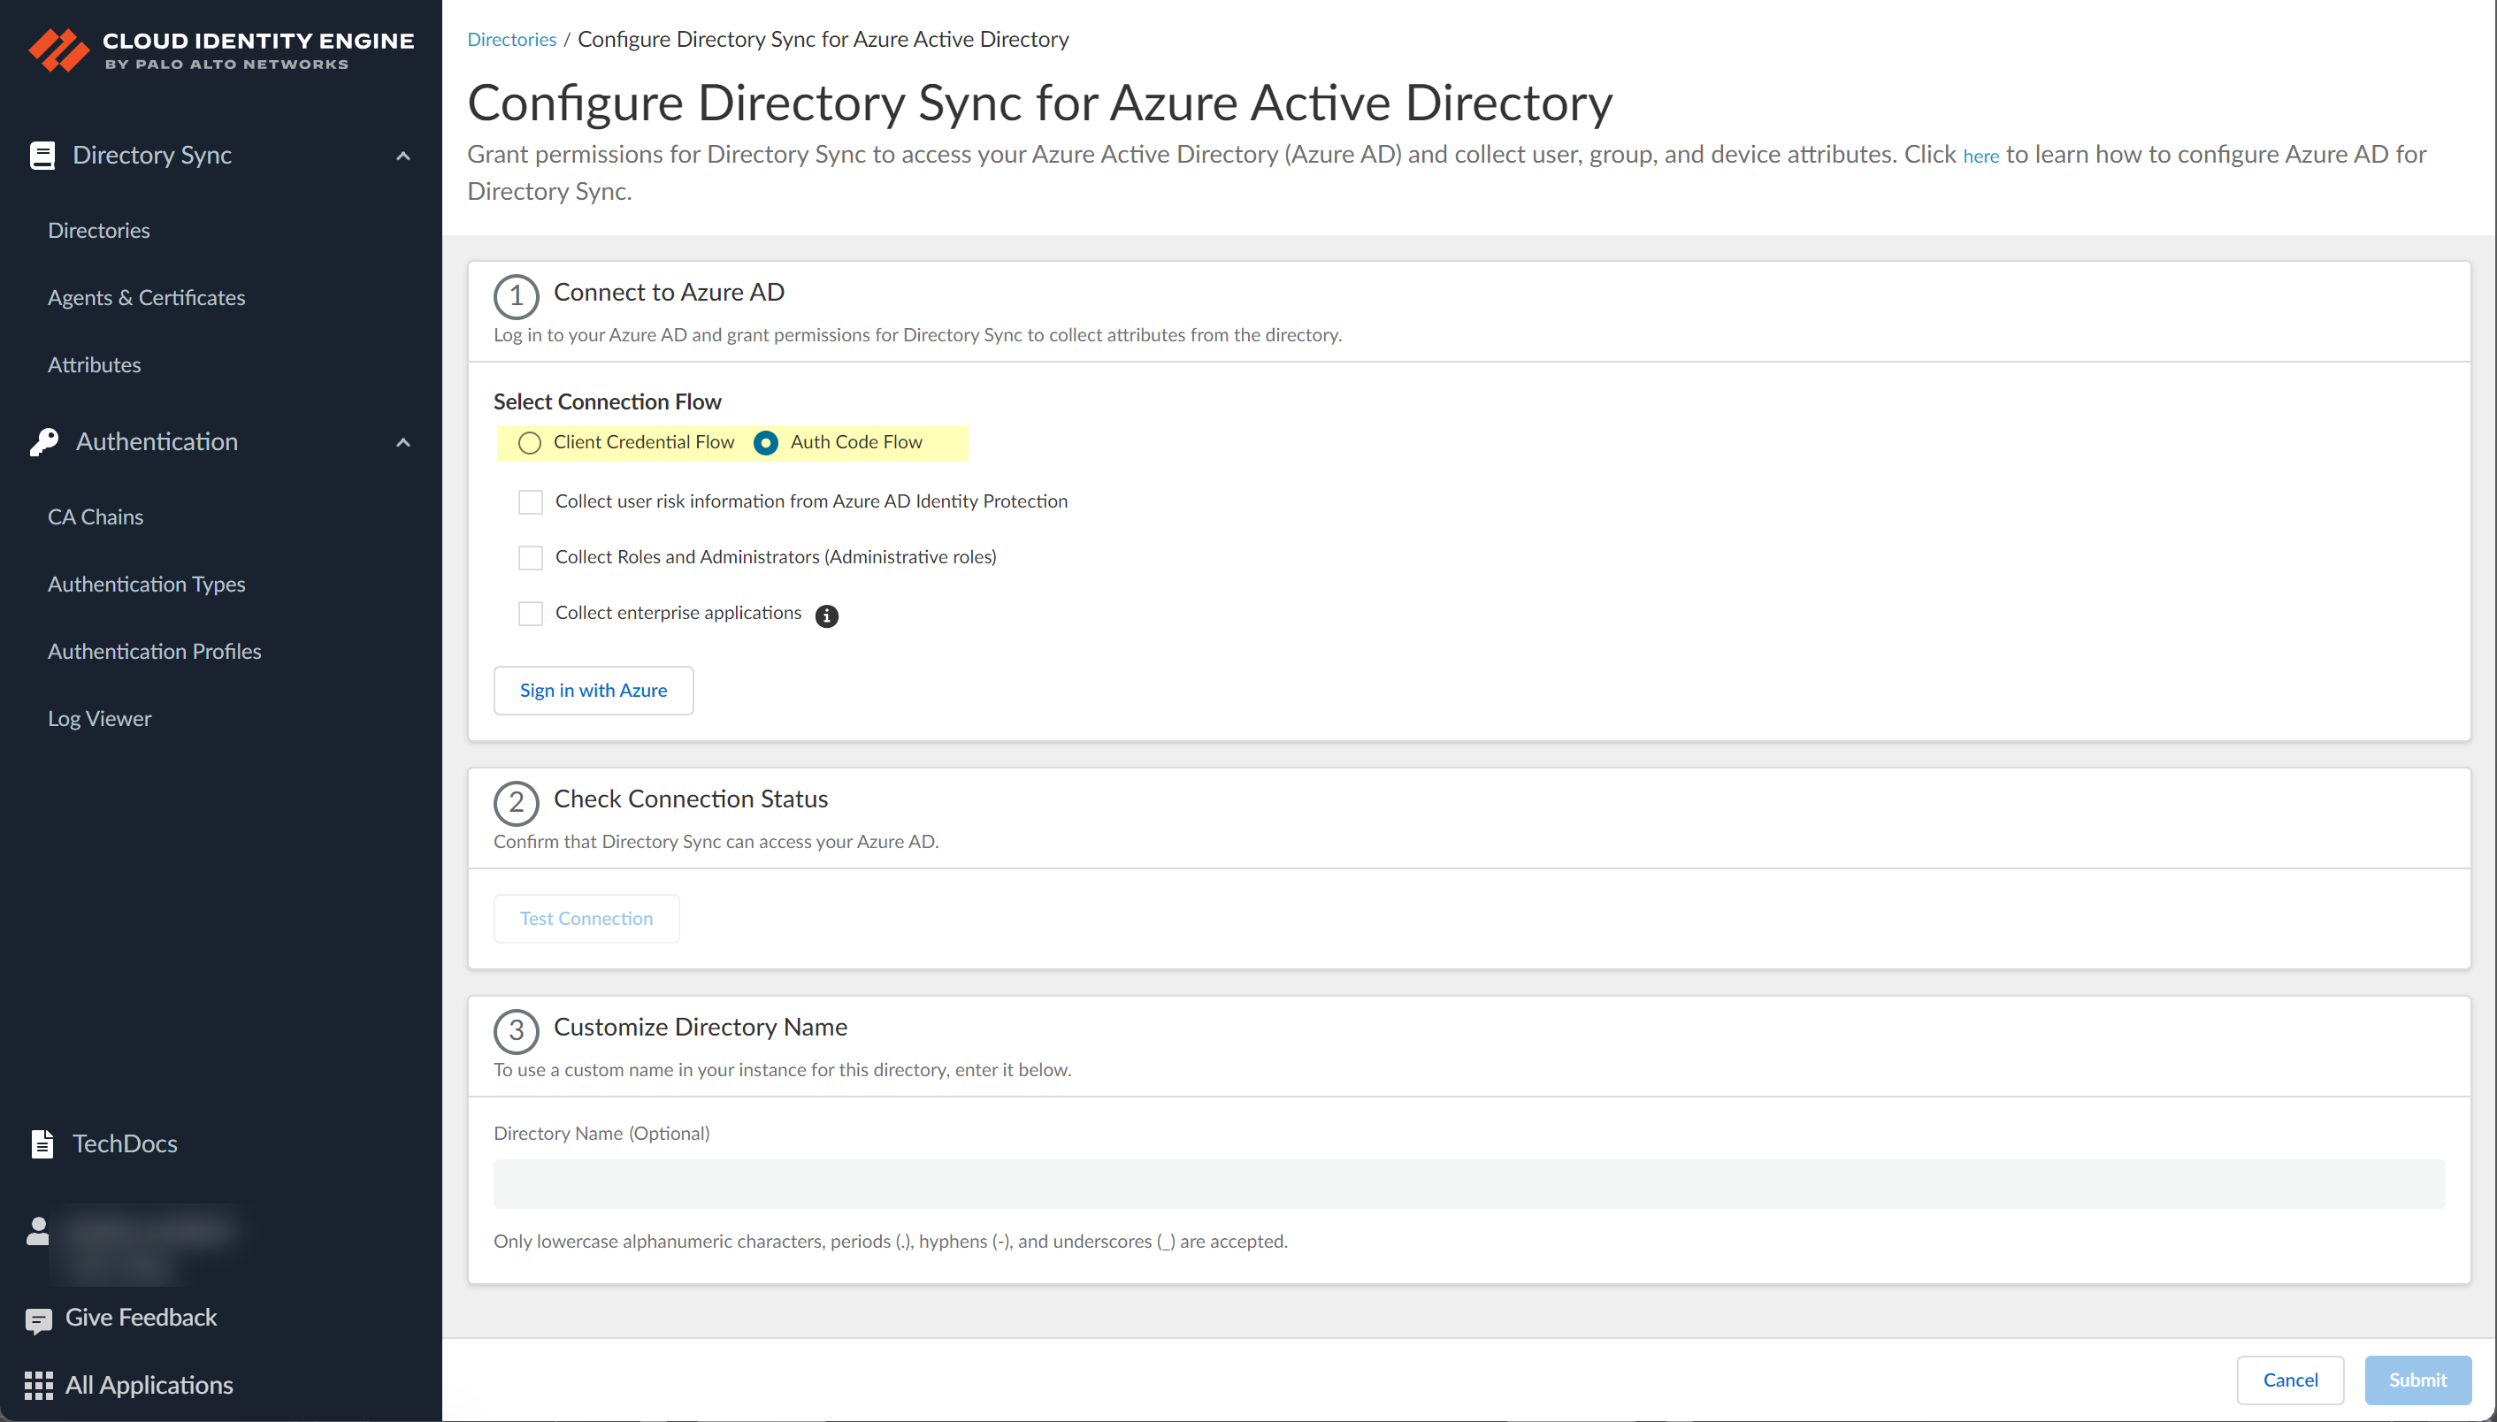Collapse the Authentication section
This screenshot has height=1422, width=2497.
402,441
